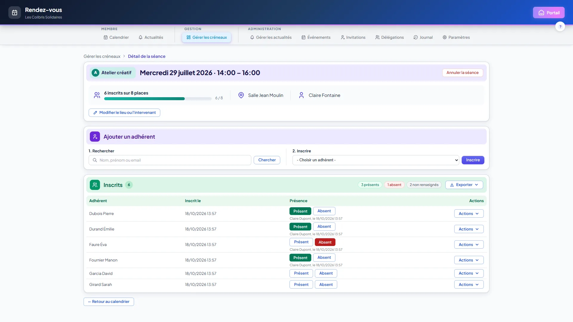
Task: Open the Journal tab
Action: point(423,37)
